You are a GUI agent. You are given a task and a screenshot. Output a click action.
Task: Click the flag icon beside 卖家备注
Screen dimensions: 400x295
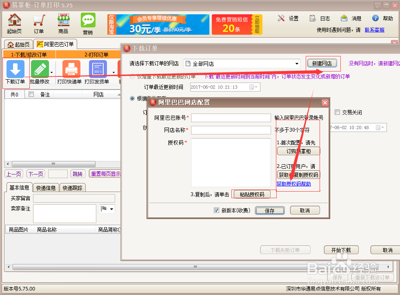tap(104, 209)
